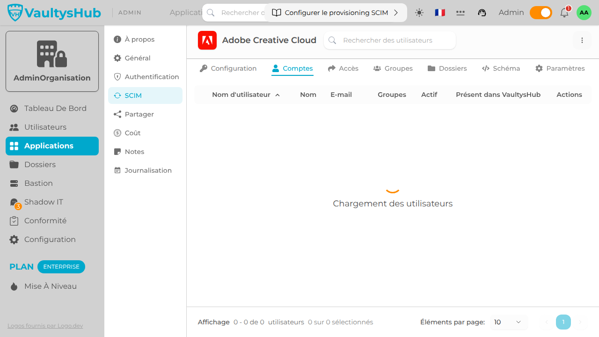Click the Actif column header
Screen dimensions: 599x337
click(x=429, y=95)
